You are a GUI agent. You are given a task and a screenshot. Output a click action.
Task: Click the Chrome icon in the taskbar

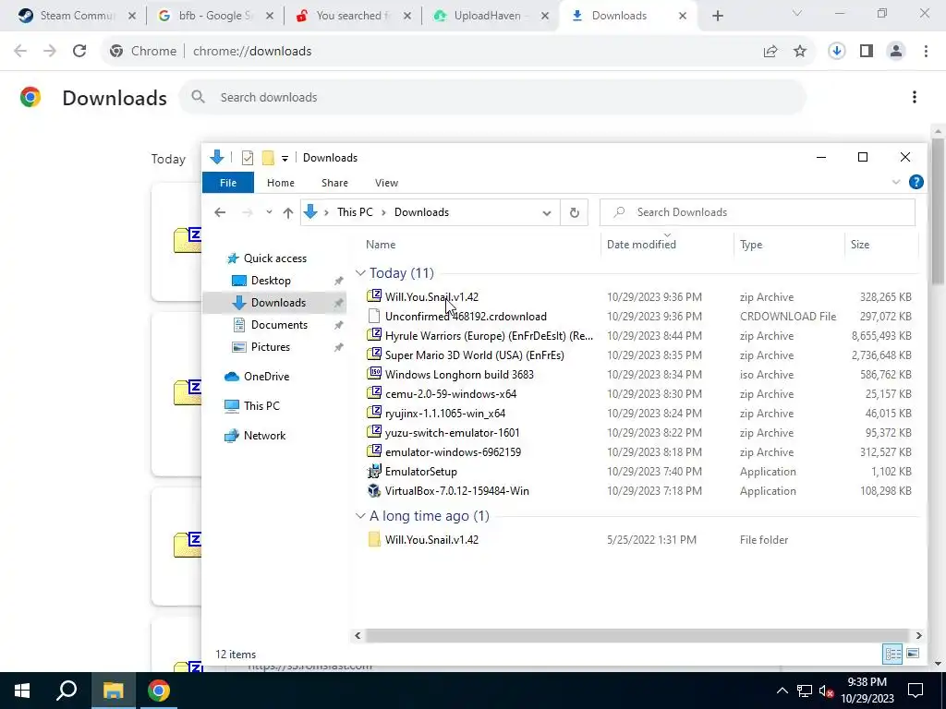pyautogui.click(x=158, y=691)
